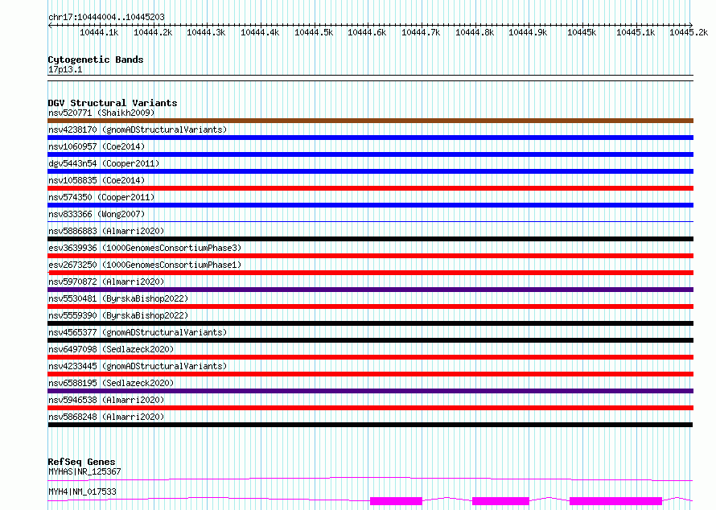The image size is (716, 510).
Task: Click the blue bar under nsv4238170
Action: 370,138
